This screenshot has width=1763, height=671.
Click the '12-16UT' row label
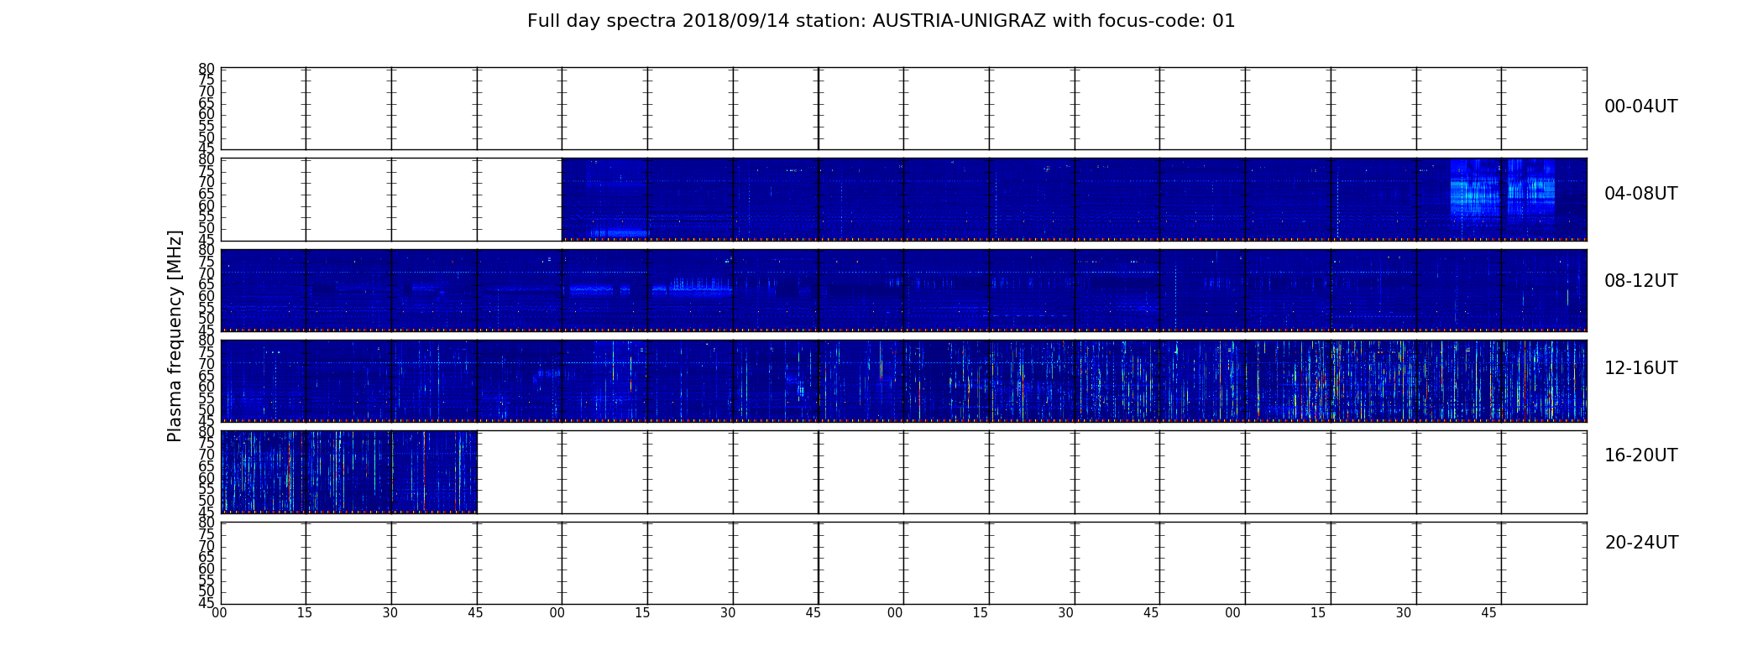(x=1640, y=368)
